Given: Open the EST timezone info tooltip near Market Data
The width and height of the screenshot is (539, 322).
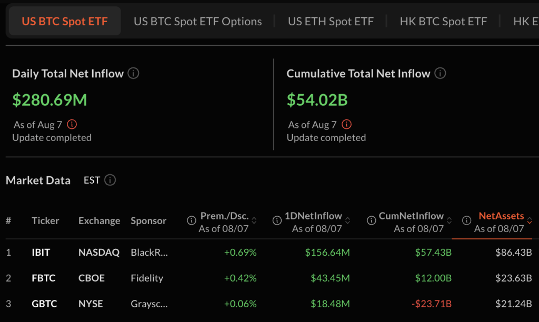Looking at the screenshot, I should pyautogui.click(x=110, y=180).
